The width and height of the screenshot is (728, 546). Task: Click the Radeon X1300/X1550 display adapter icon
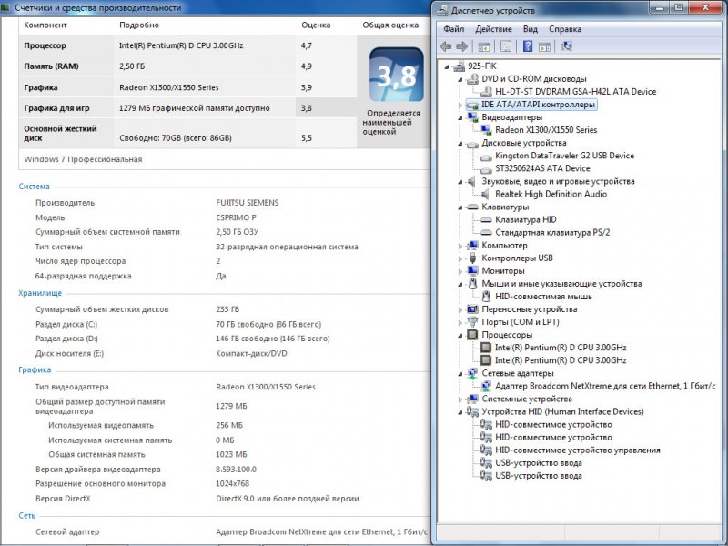[486, 130]
